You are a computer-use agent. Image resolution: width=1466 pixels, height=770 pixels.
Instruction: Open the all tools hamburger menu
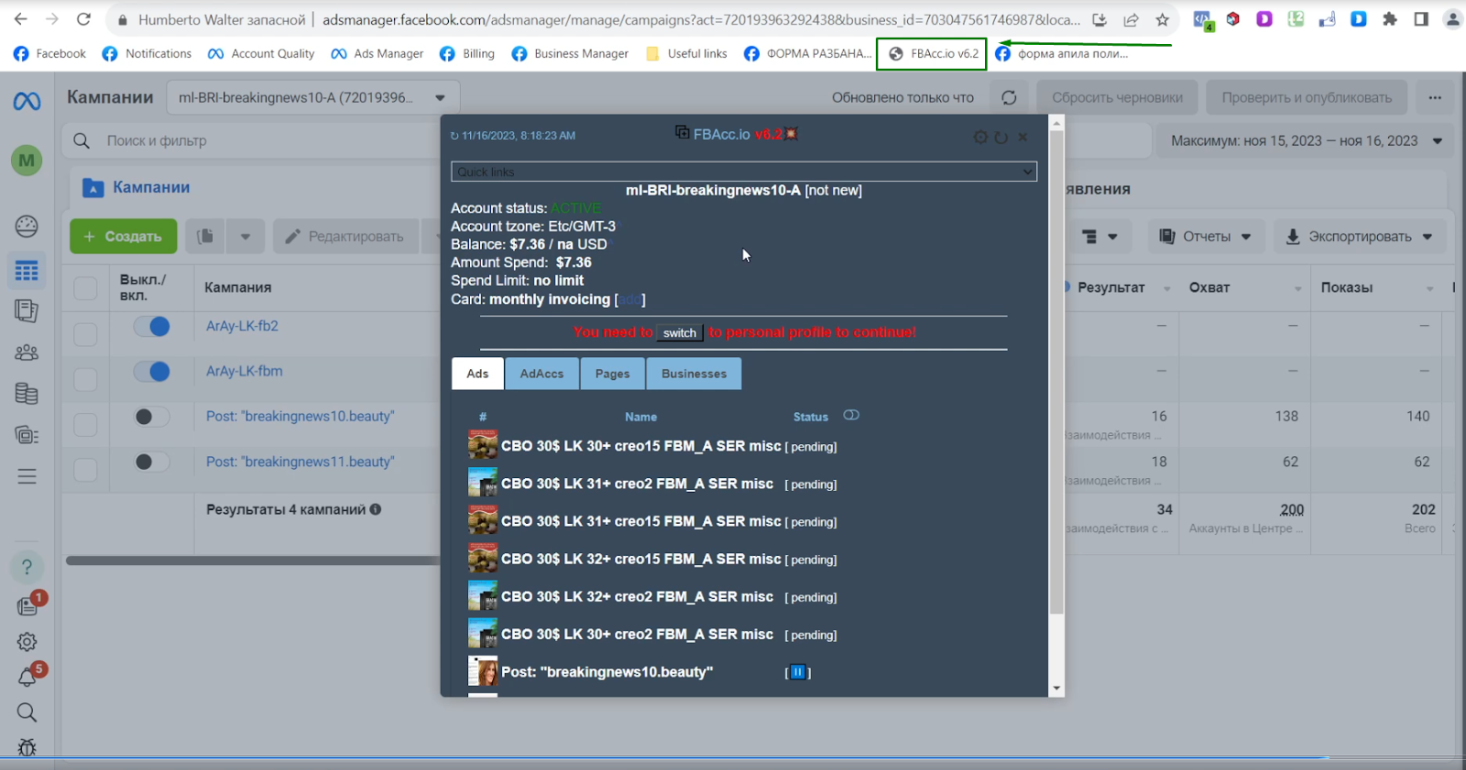point(27,476)
